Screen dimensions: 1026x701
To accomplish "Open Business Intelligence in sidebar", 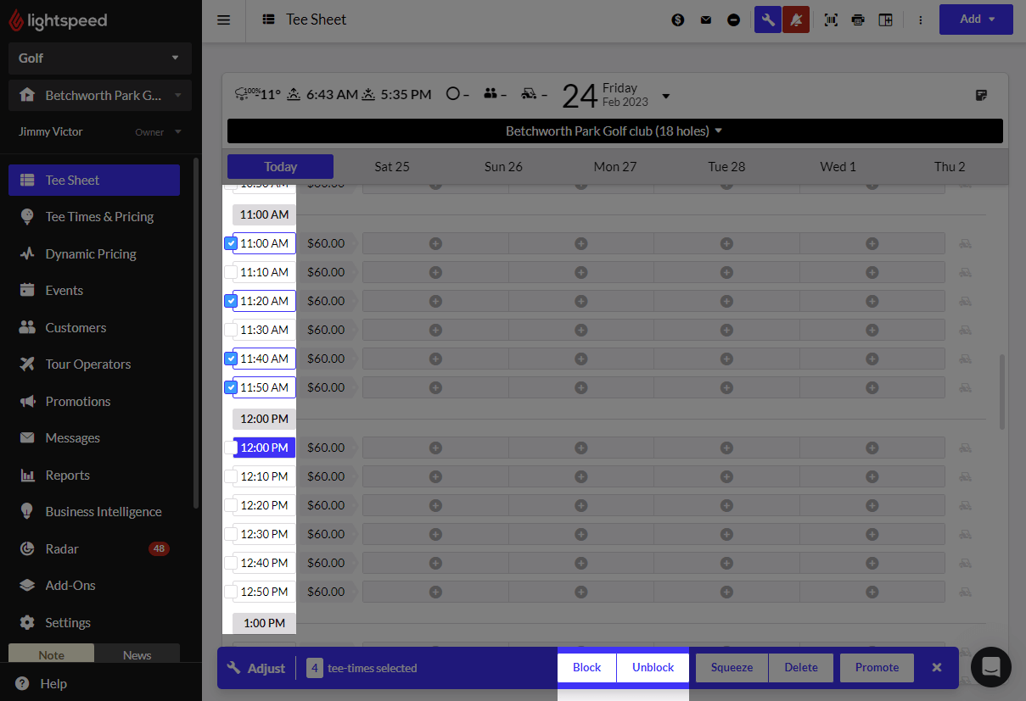I will pyautogui.click(x=94, y=512).
